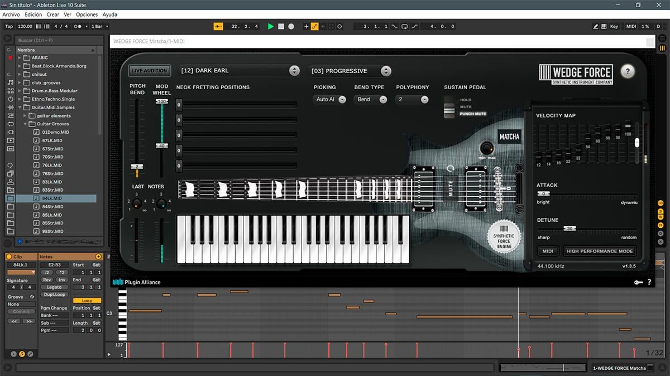Toggle the Automation Arm chain-link button
This screenshot has height=376, width=670.
point(314,26)
